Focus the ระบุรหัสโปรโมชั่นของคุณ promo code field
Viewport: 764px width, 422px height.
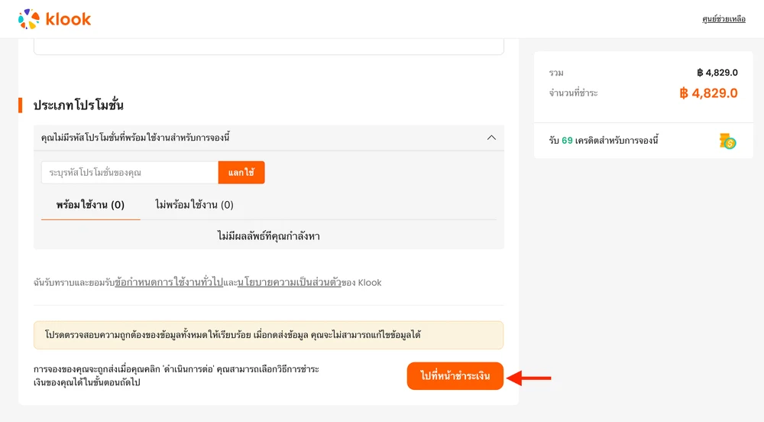click(130, 173)
